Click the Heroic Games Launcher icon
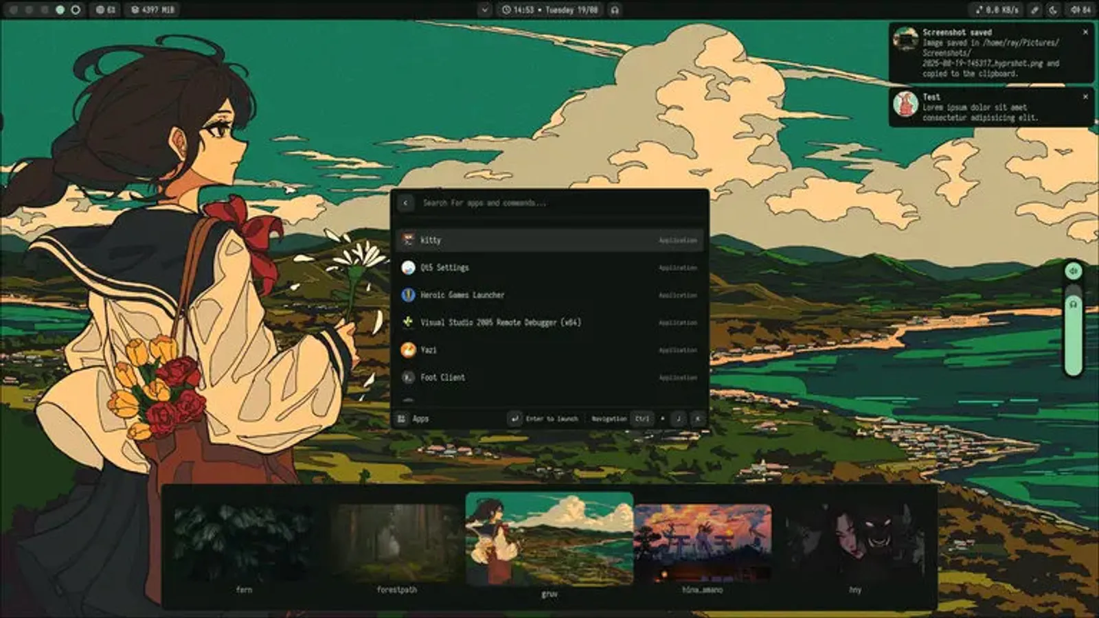Viewport: 1099px width, 618px height. [408, 295]
